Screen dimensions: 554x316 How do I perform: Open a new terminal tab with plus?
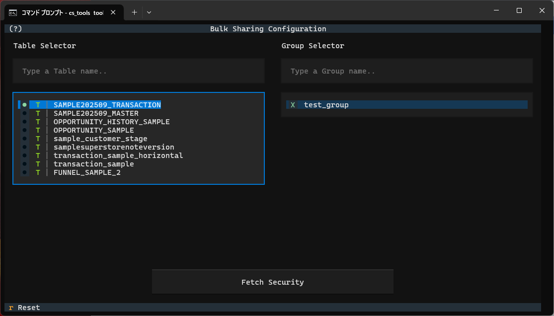tap(134, 12)
